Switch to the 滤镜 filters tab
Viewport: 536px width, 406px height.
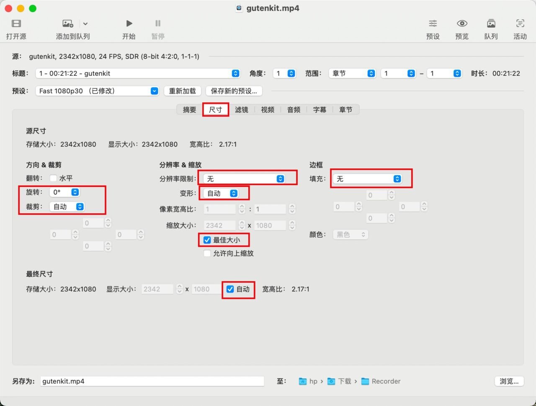pos(242,110)
